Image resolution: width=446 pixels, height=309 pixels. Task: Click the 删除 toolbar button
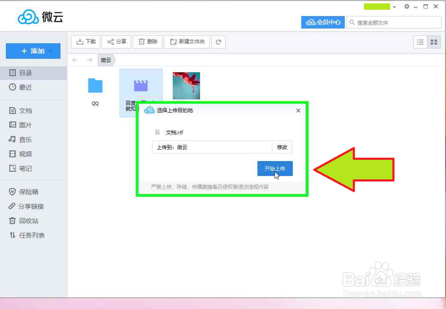147,42
